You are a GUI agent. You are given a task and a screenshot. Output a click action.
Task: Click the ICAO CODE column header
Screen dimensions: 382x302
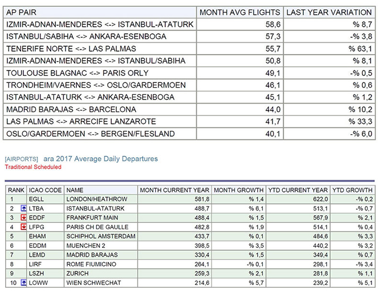click(47, 190)
